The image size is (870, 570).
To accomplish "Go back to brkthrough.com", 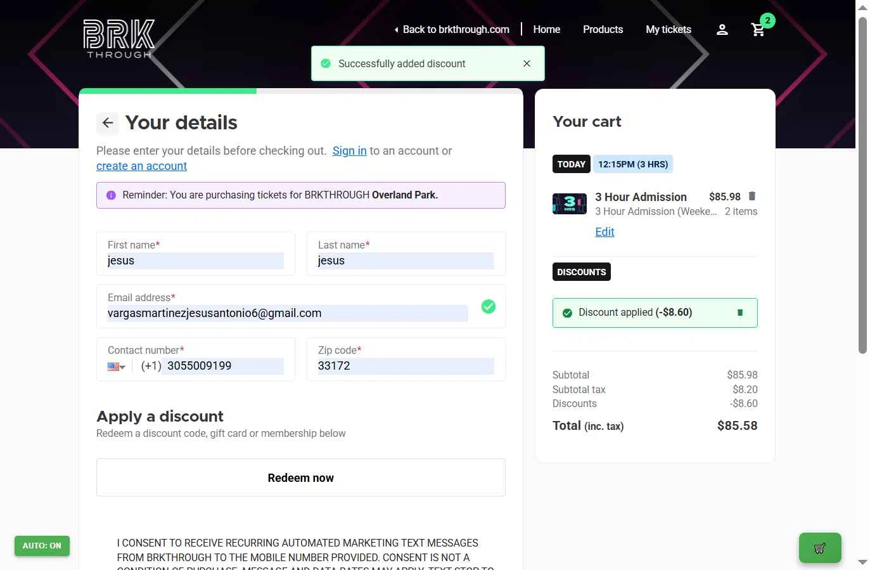I will point(451,30).
